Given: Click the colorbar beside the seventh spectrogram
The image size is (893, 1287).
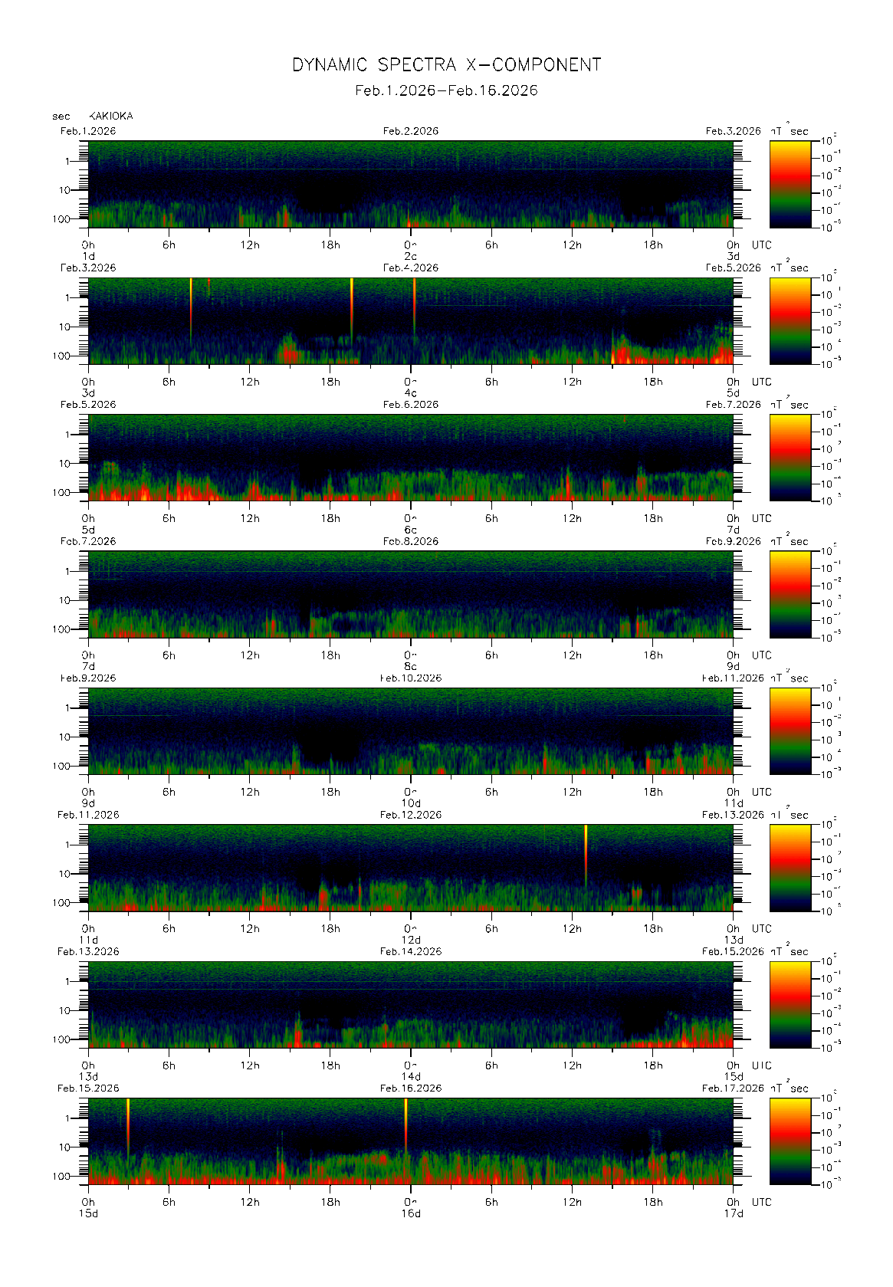Looking at the screenshot, I should [790, 1004].
